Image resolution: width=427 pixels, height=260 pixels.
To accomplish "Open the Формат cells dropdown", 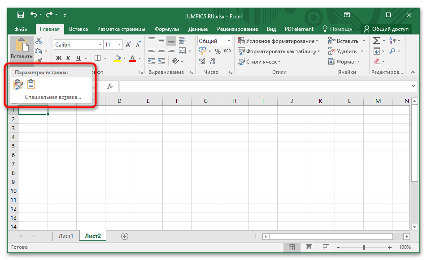I will 344,62.
